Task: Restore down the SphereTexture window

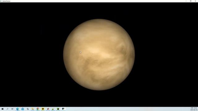Action: [191, 1]
